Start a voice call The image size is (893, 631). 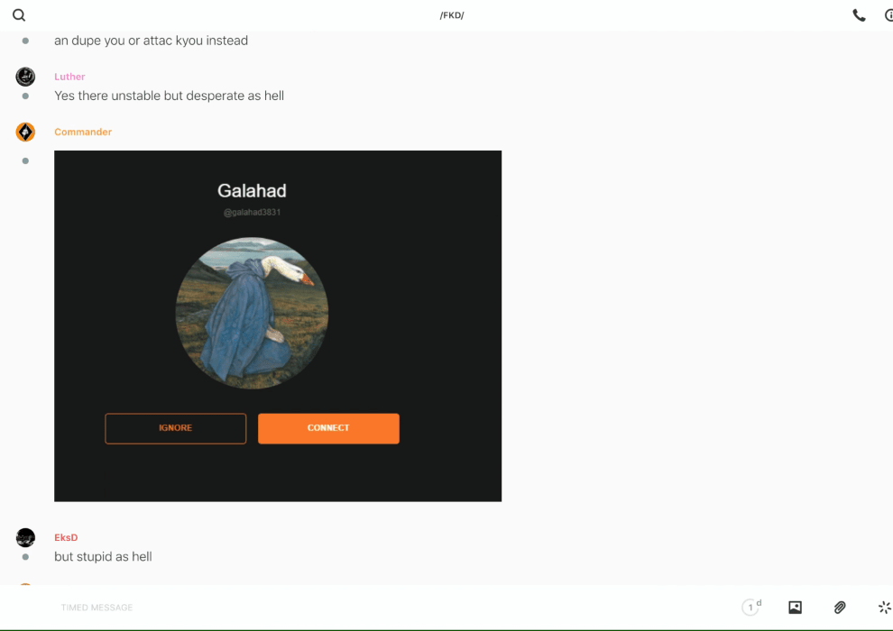click(x=859, y=15)
